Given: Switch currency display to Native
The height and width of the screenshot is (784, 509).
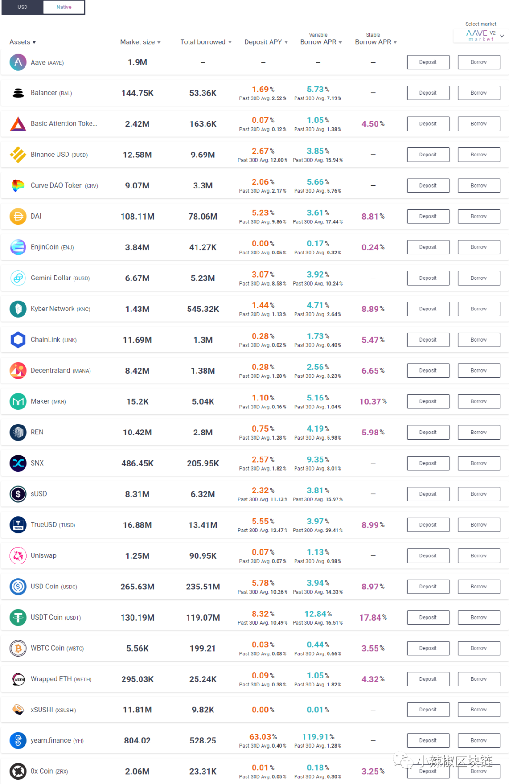Looking at the screenshot, I should click(64, 8).
